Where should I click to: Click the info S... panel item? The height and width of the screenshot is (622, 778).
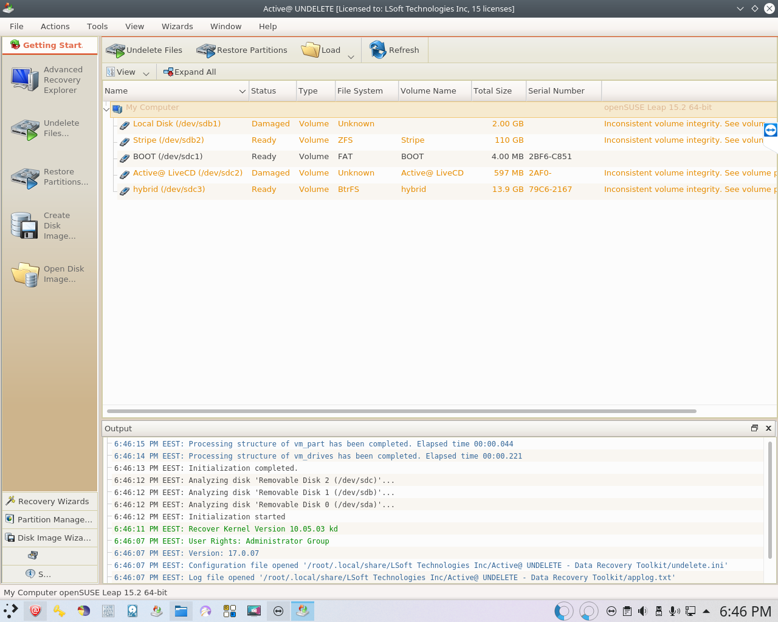pos(50,574)
